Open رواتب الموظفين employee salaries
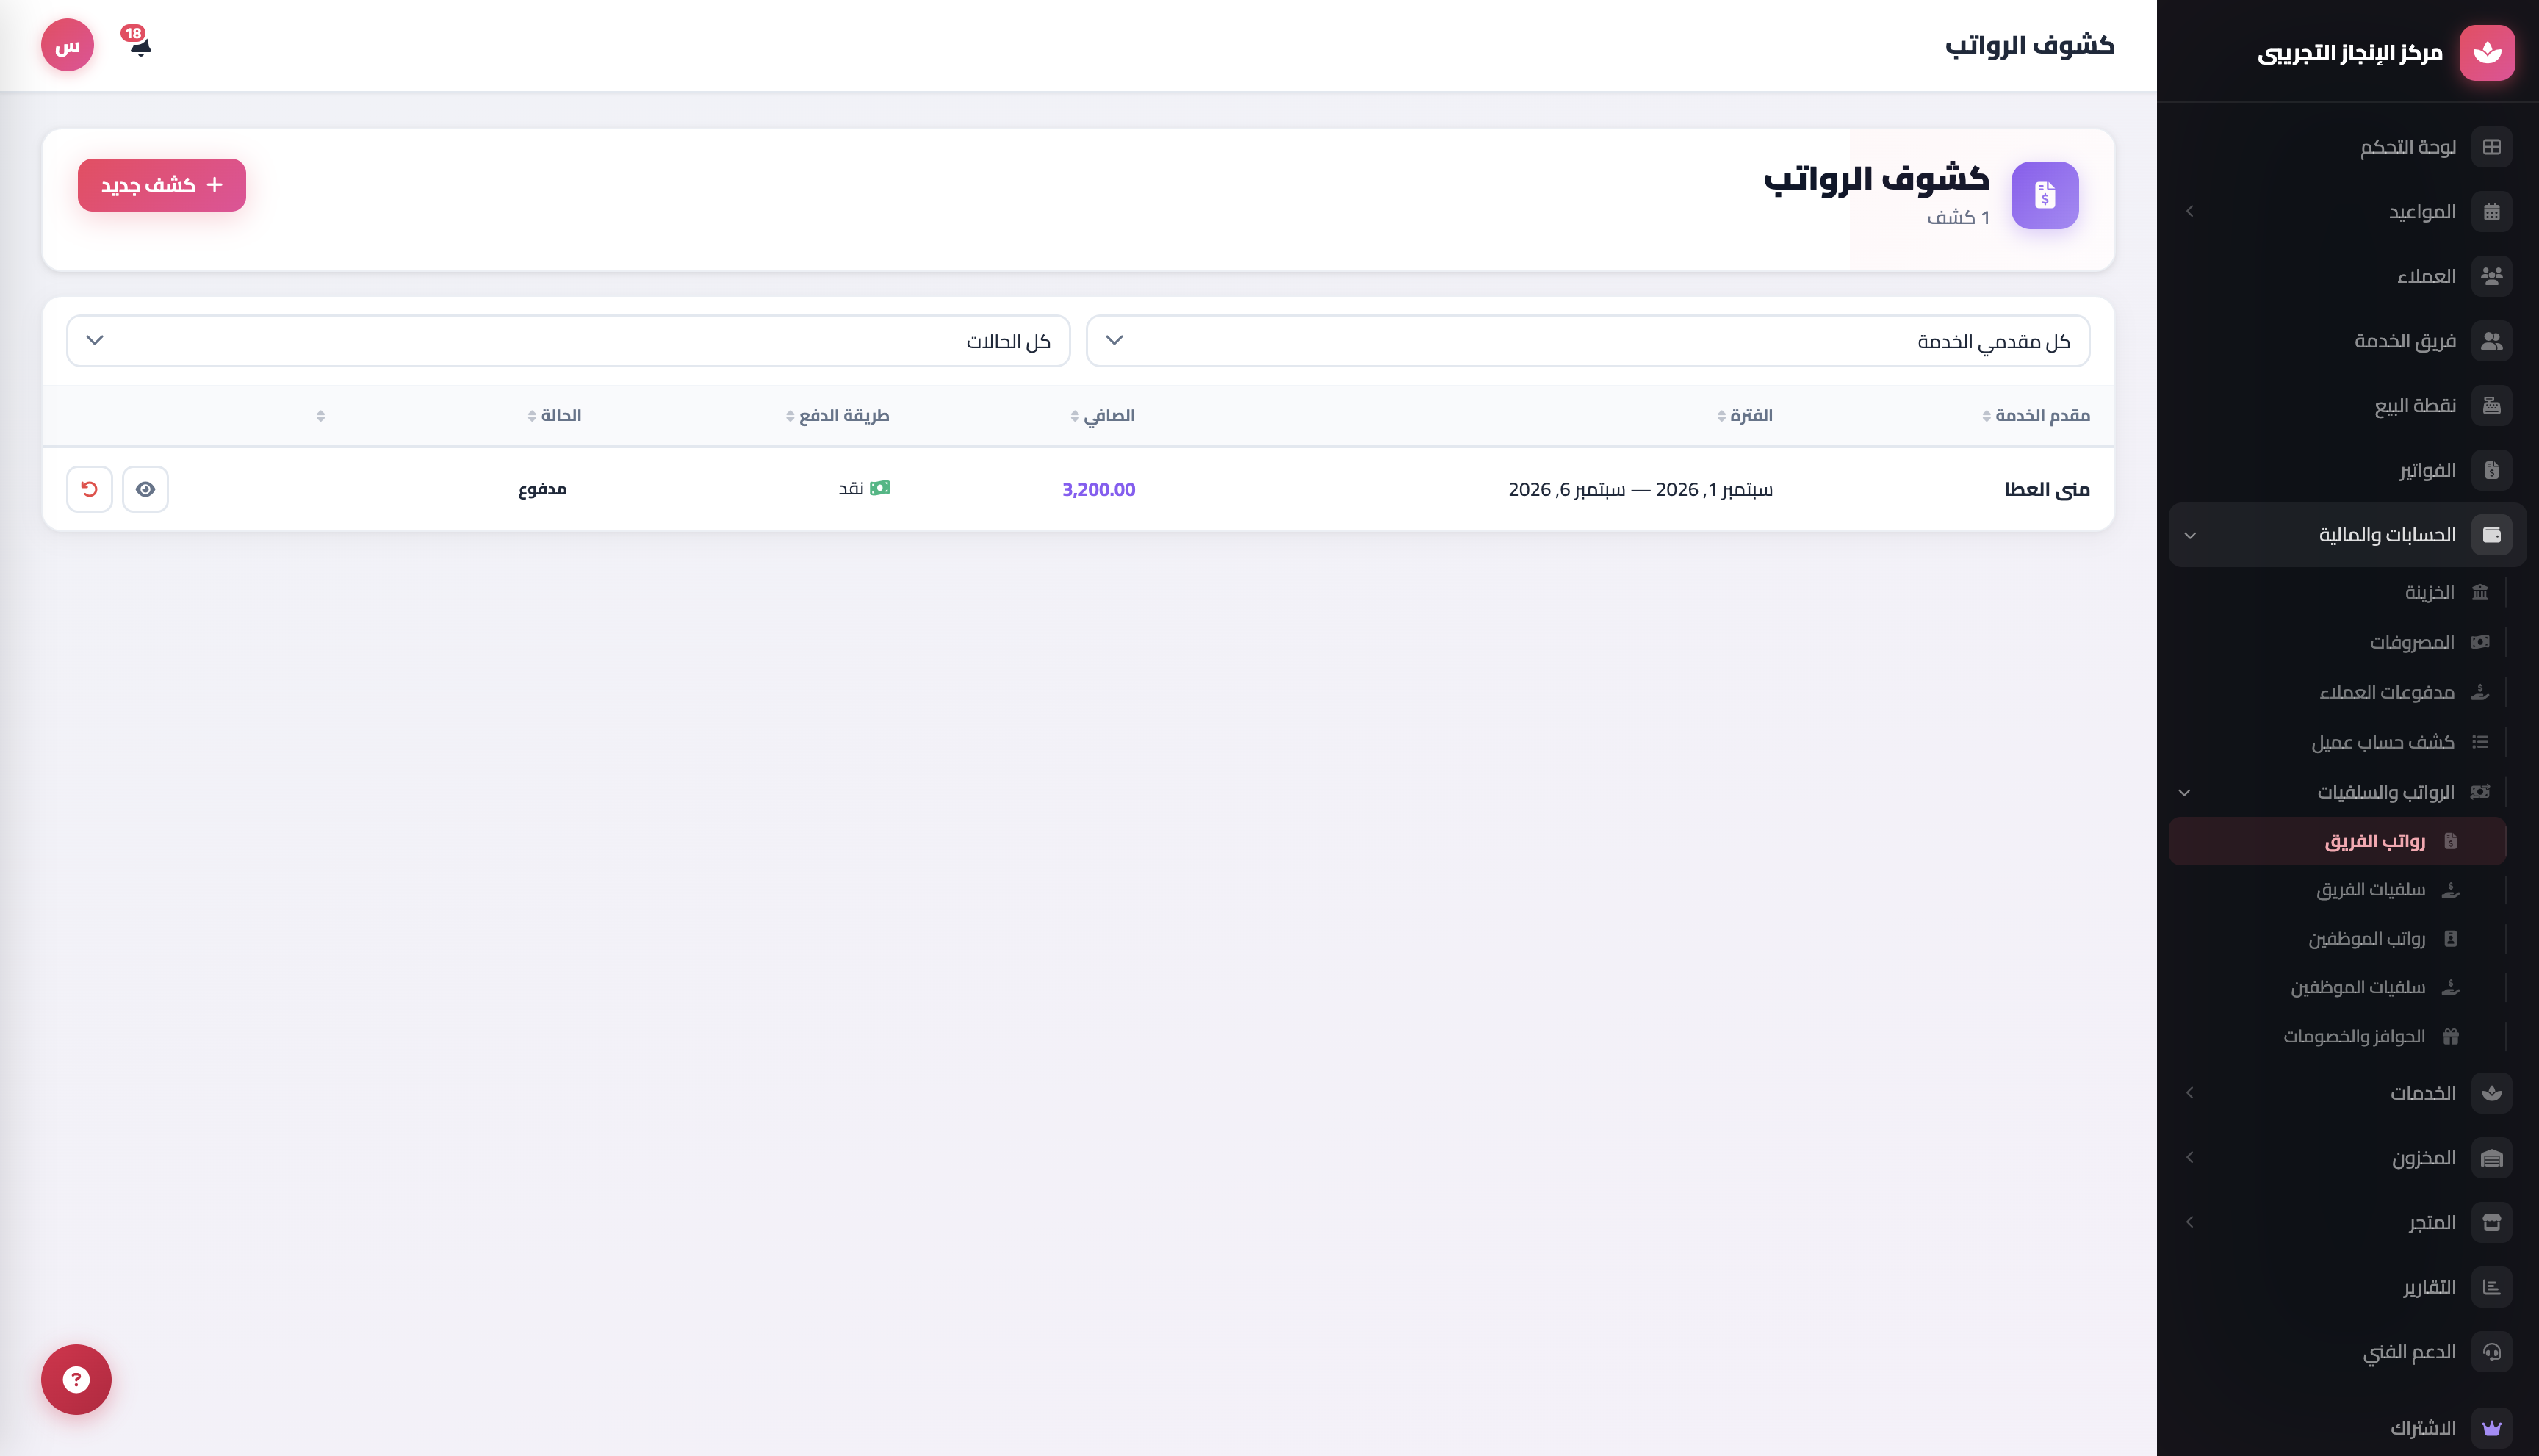Screen dimensions: 2539x1456 coord(2338,939)
